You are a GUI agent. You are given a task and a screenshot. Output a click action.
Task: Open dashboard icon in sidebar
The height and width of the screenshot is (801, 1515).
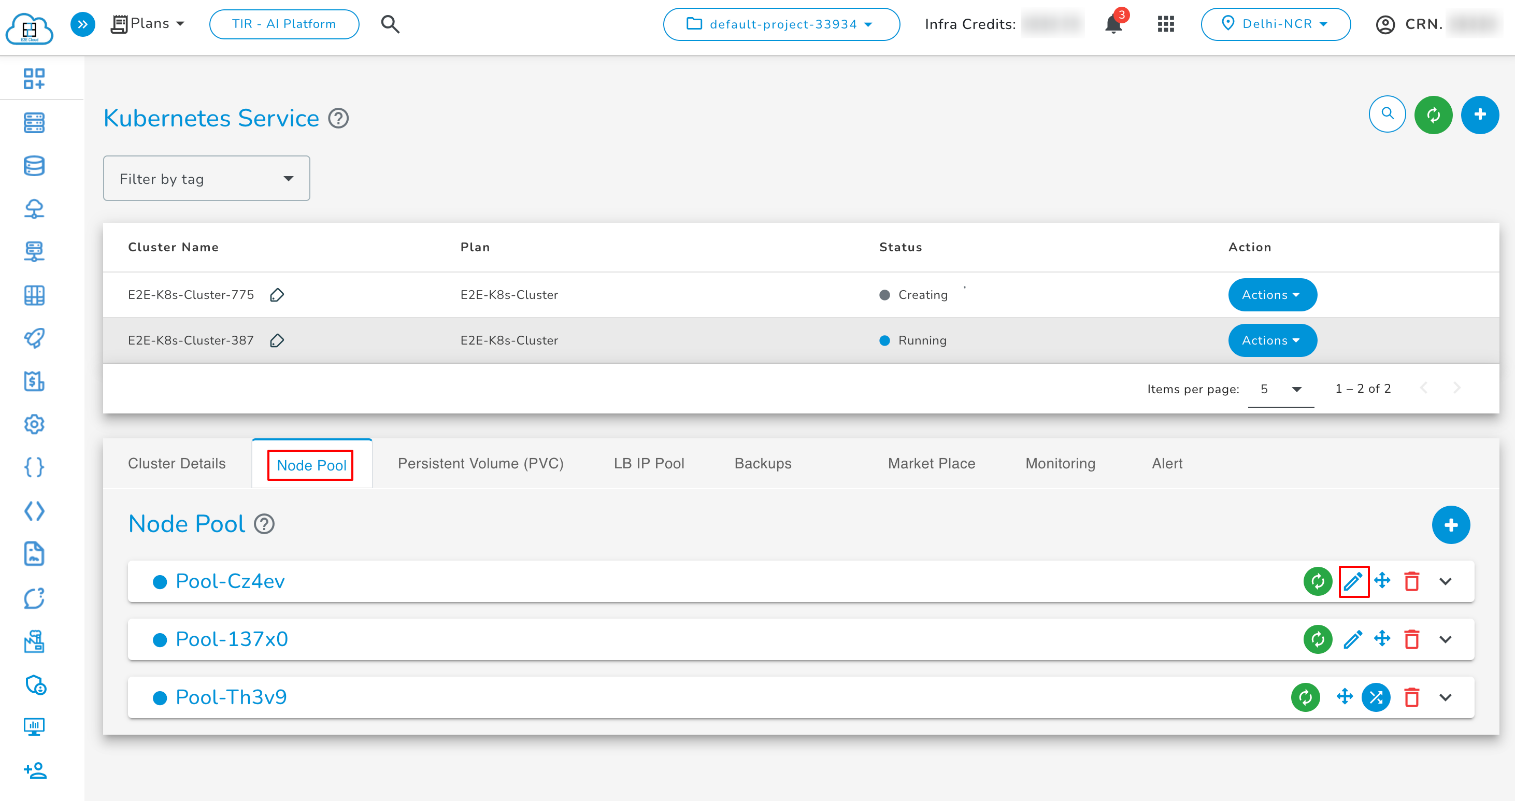(34, 79)
